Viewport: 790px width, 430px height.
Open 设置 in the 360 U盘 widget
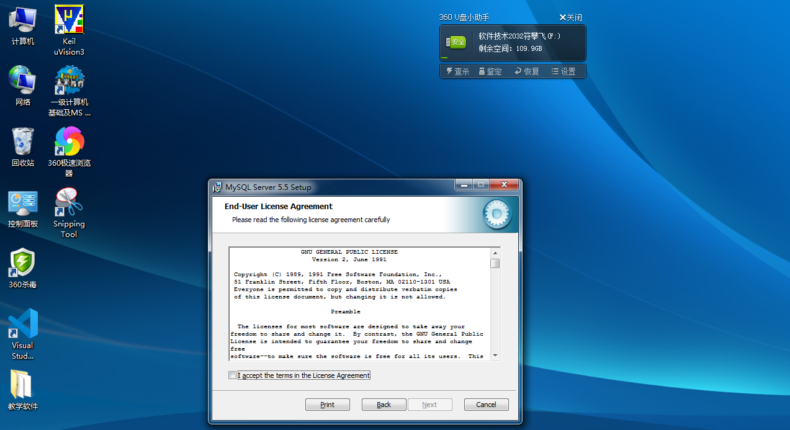pos(563,71)
